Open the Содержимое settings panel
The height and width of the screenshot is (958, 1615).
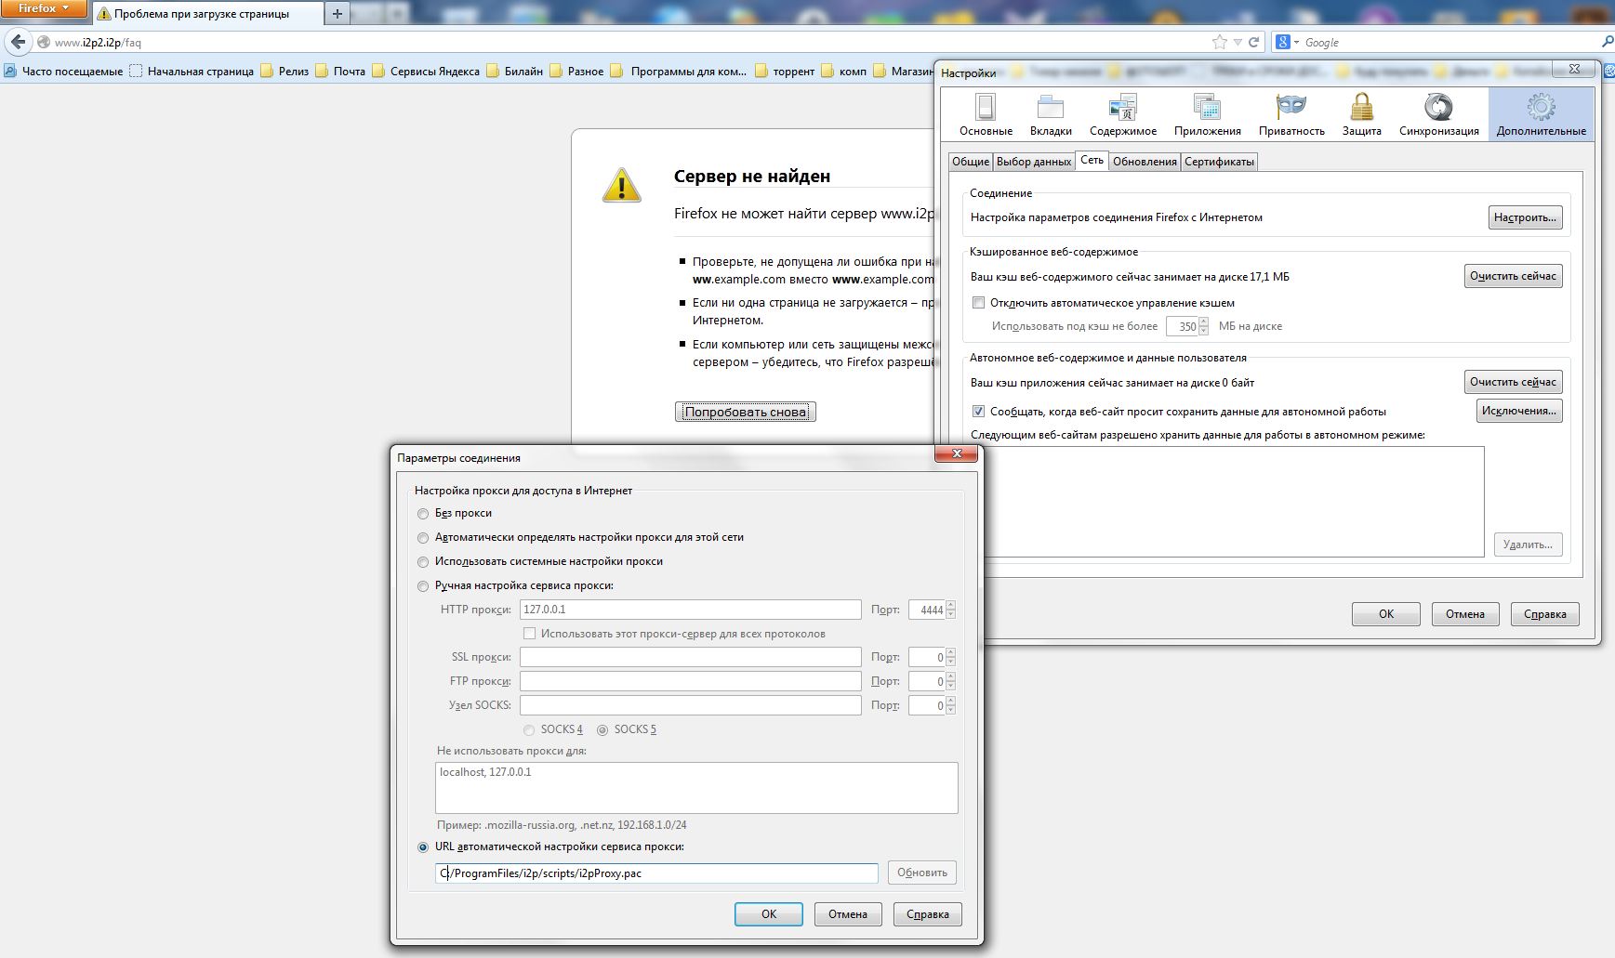click(1123, 115)
